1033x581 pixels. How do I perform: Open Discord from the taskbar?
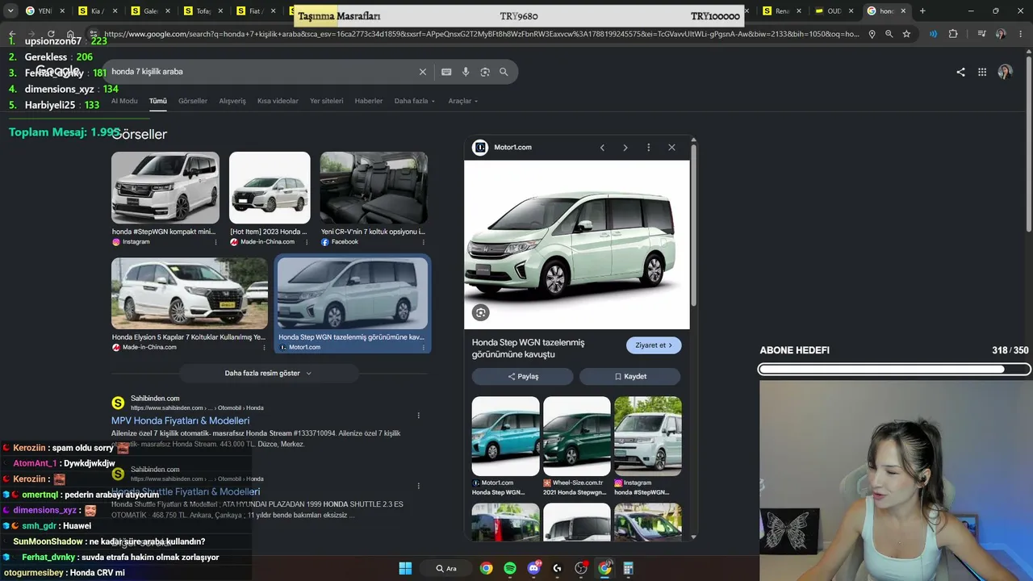click(533, 568)
